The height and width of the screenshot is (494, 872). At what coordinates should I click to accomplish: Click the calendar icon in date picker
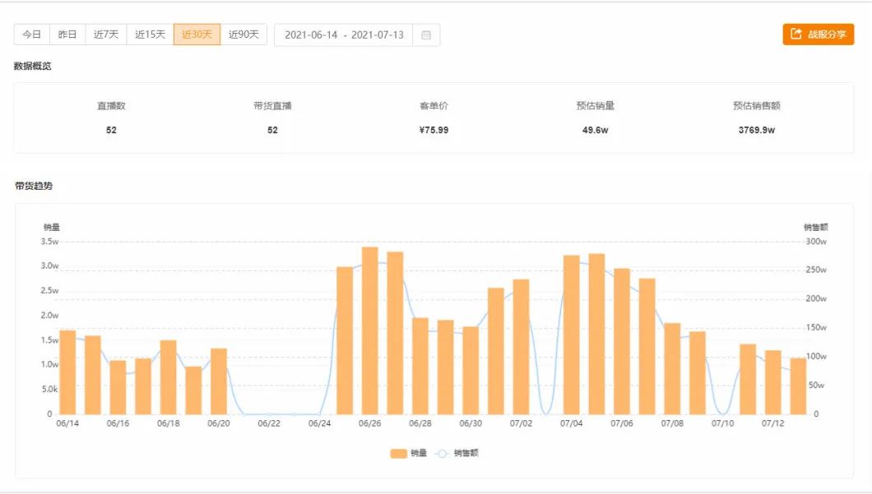pyautogui.click(x=425, y=35)
